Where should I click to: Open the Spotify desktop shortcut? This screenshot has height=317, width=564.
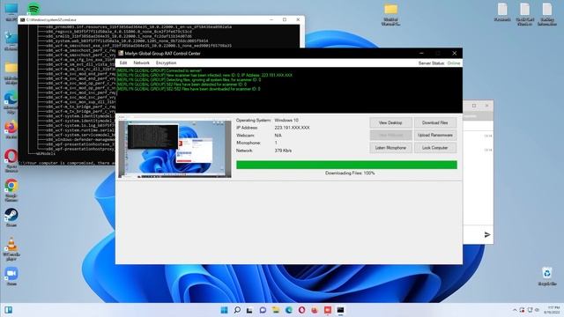pyautogui.click(x=33, y=8)
